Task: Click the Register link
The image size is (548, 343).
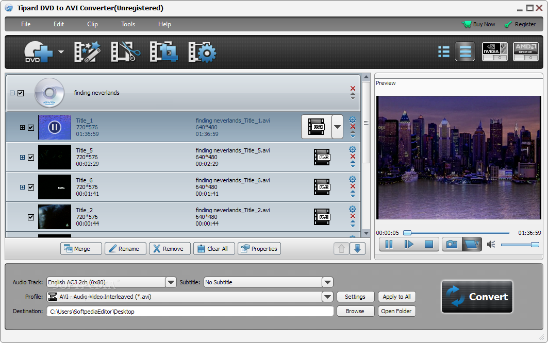Action: (x=520, y=24)
